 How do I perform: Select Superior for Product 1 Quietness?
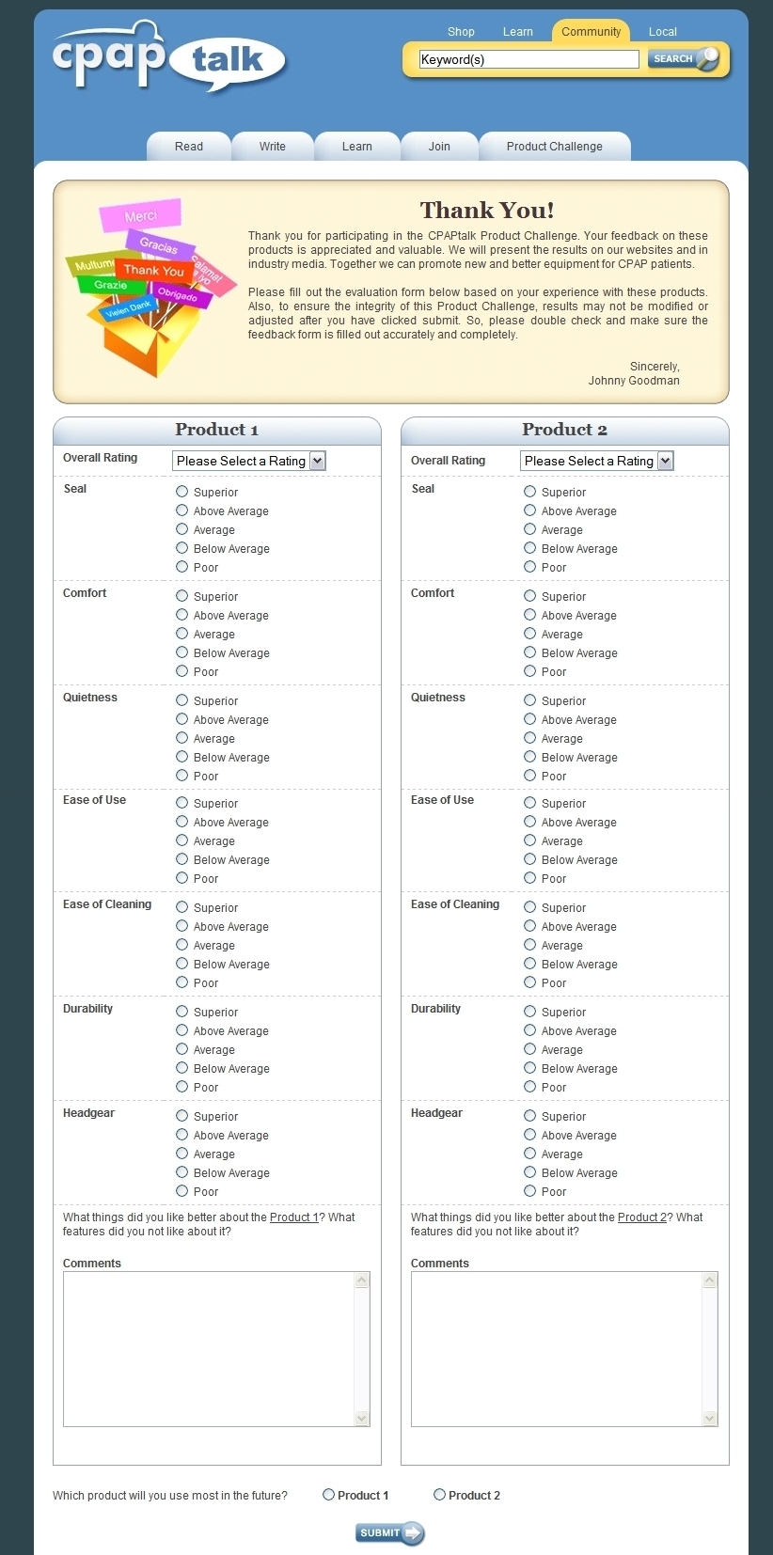tap(182, 700)
